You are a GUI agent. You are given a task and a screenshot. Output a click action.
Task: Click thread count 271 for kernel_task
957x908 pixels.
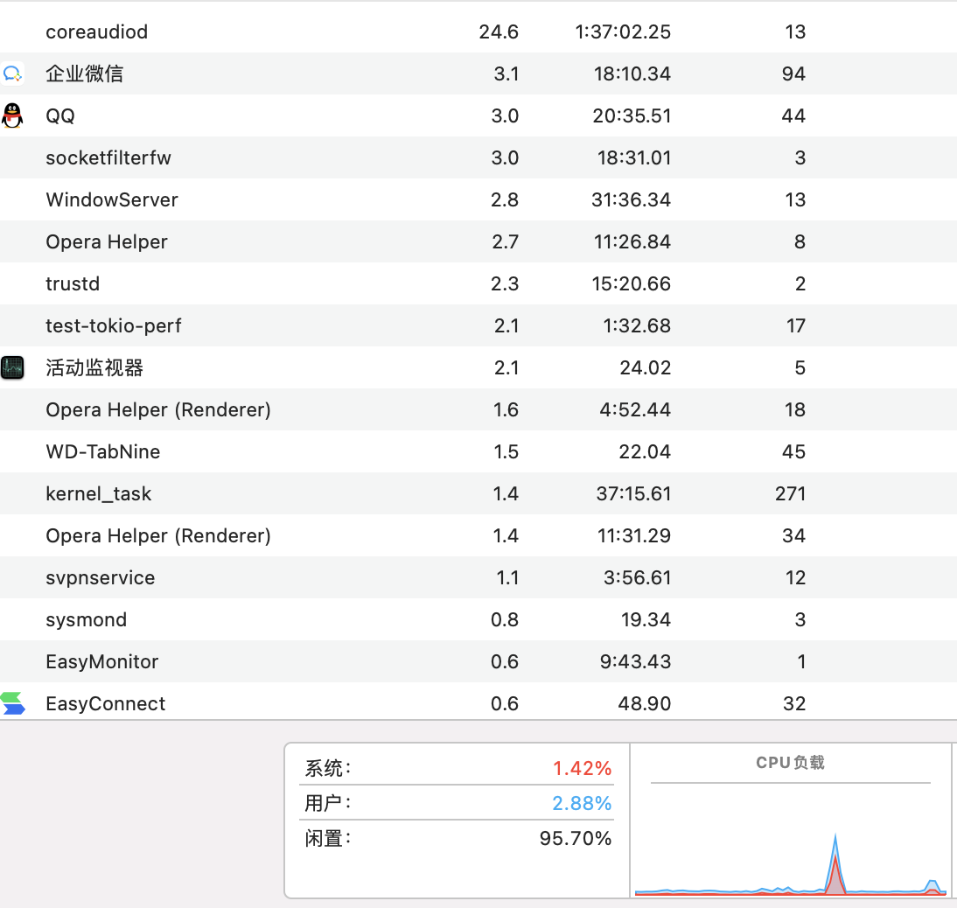pyautogui.click(x=791, y=493)
